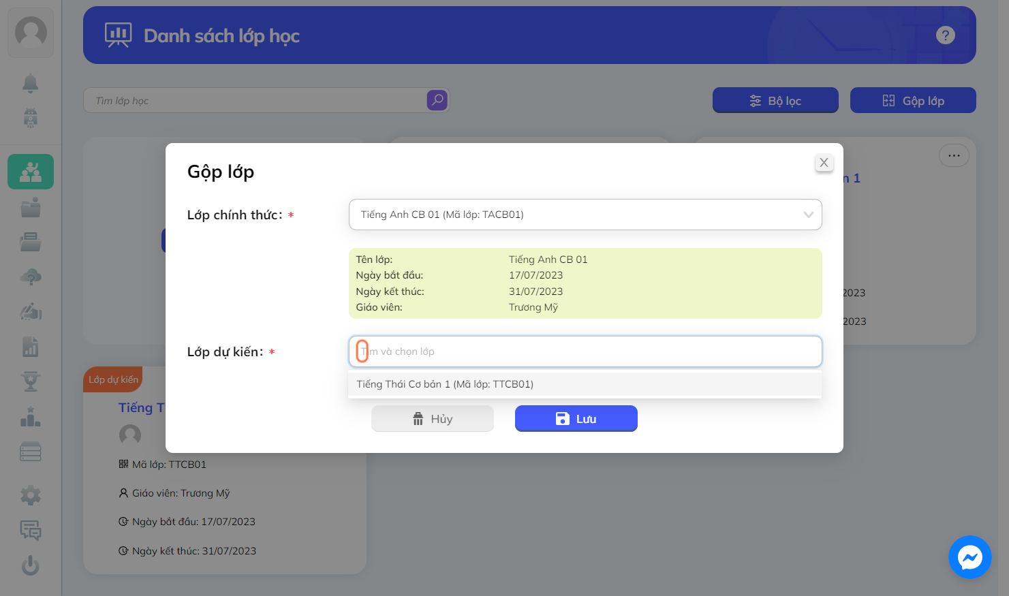Open the user profile avatar in sidebar

pyautogui.click(x=31, y=32)
